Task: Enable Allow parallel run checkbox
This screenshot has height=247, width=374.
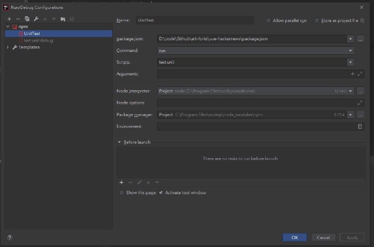Action: point(268,21)
